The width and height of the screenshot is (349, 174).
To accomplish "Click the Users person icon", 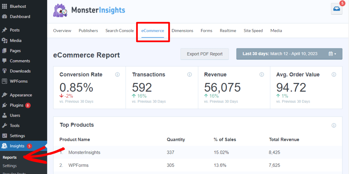I will coord(4,115).
